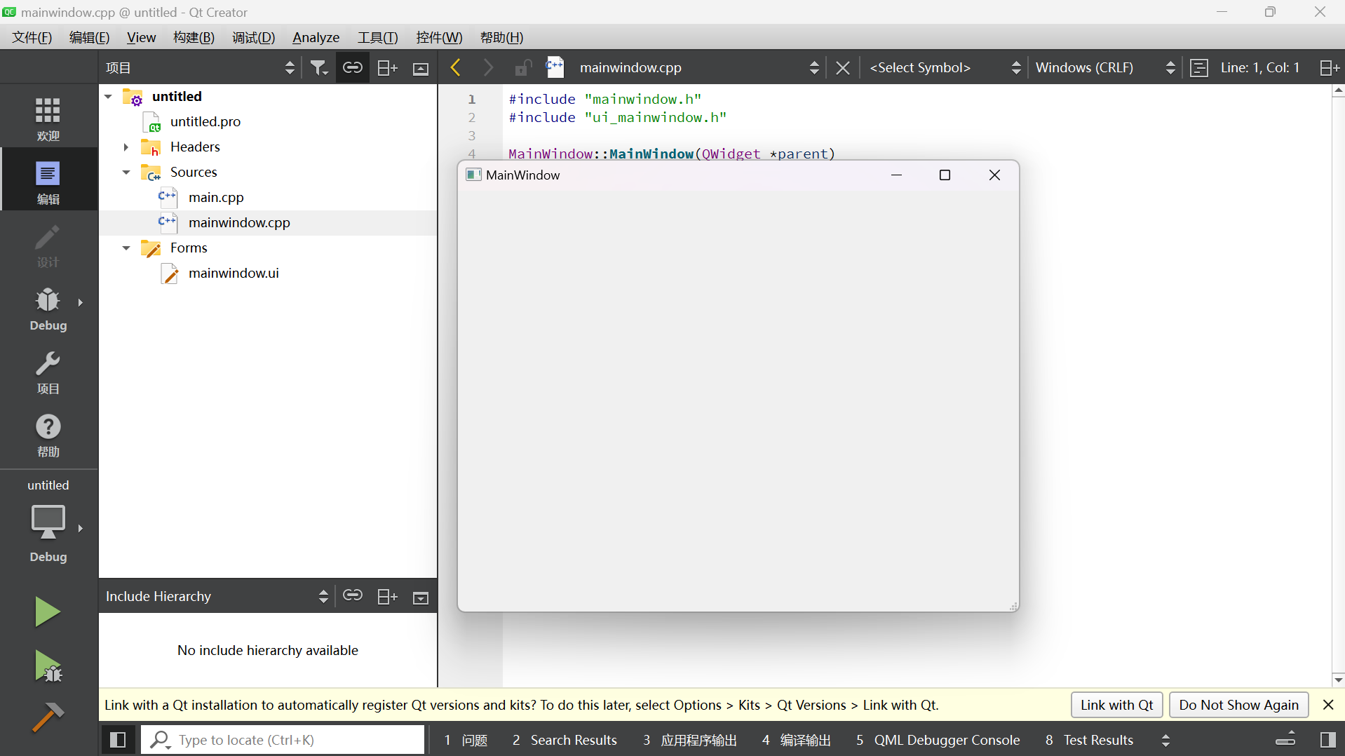
Task: Close the Include Hierarchy panel
Action: [421, 598]
